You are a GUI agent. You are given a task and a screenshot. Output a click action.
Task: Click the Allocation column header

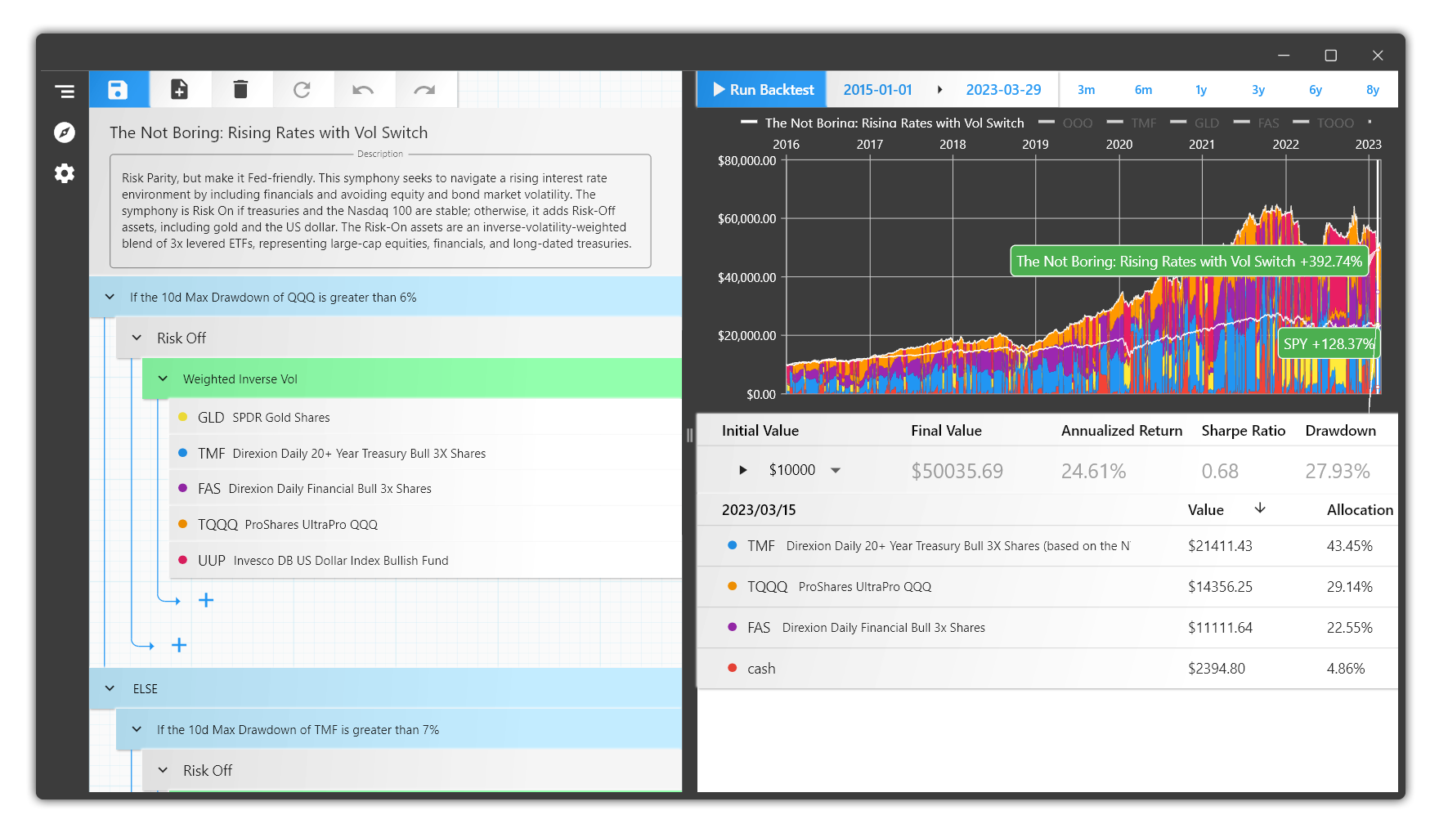point(1360,509)
